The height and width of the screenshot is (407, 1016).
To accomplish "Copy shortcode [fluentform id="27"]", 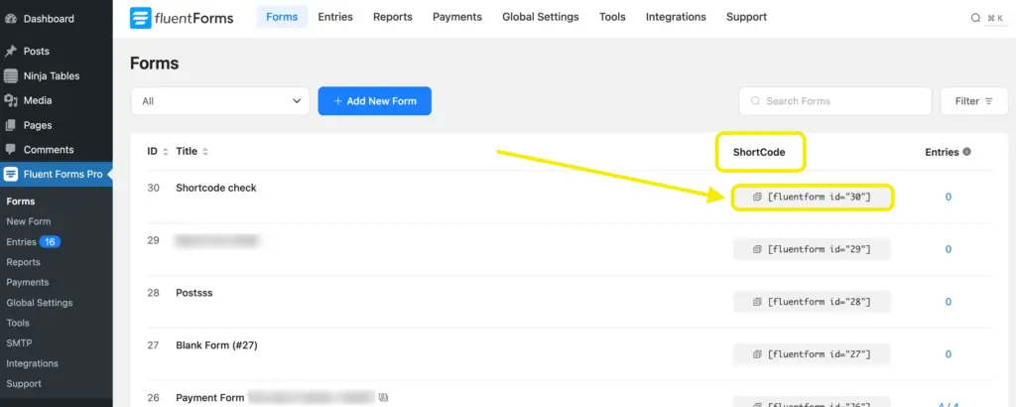I will point(812,354).
